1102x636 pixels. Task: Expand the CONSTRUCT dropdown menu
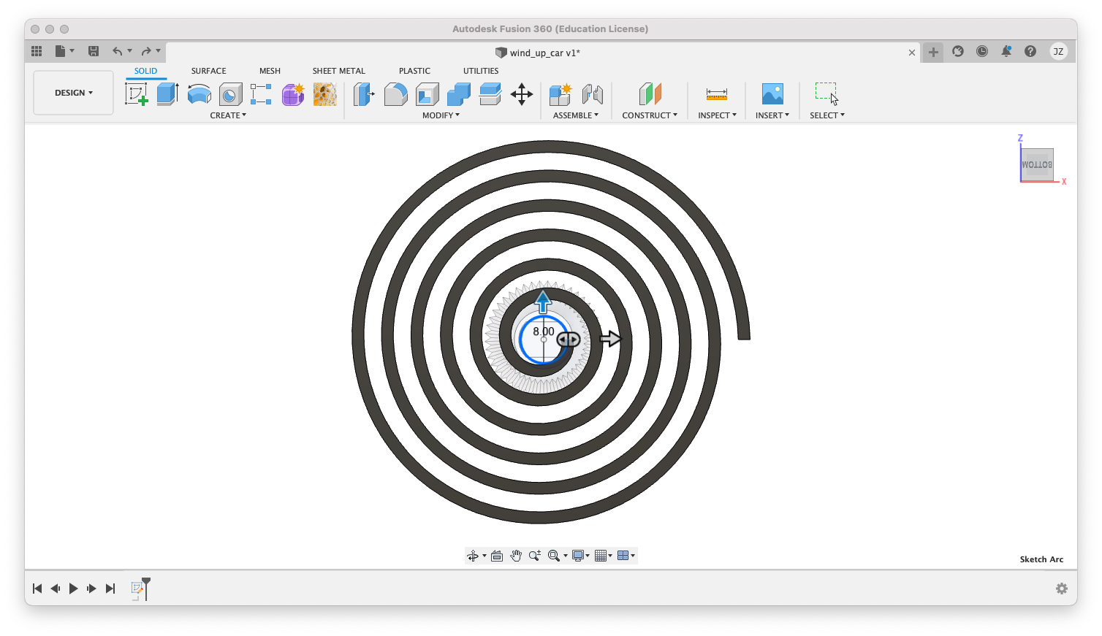(x=649, y=115)
